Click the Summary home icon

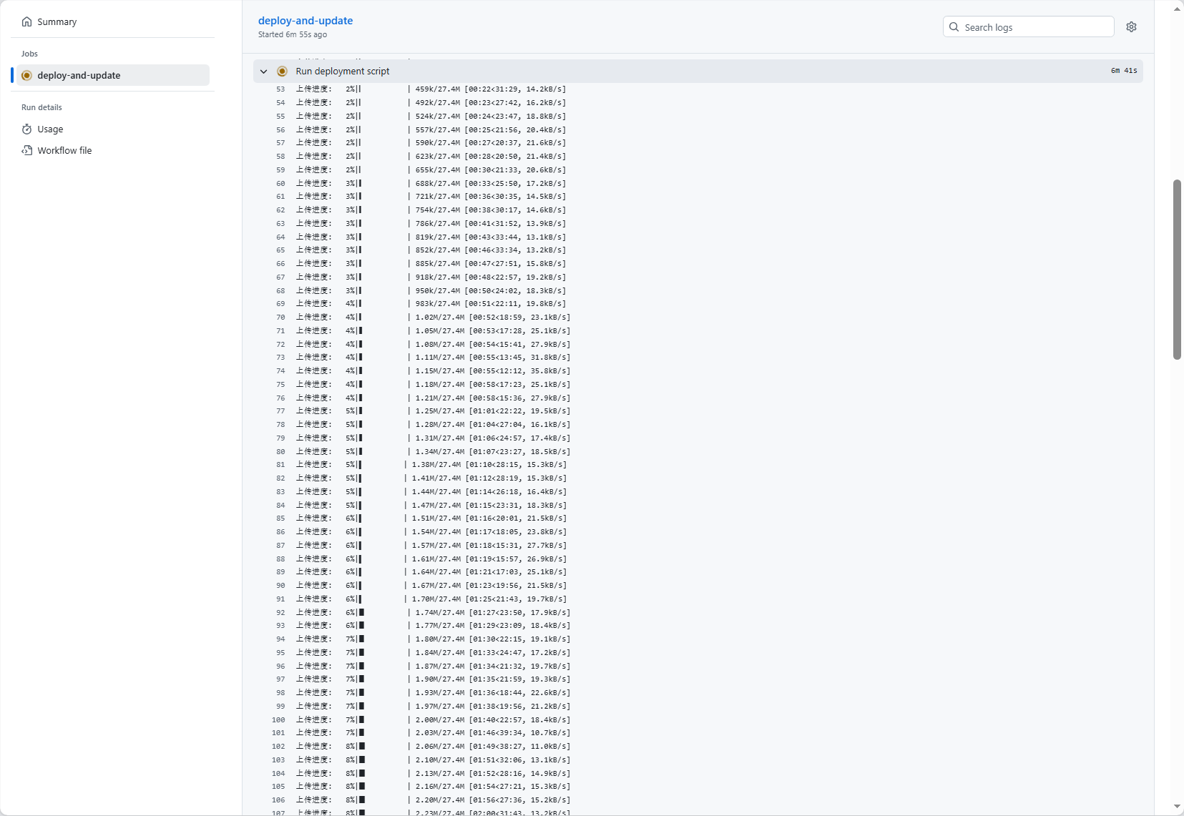tap(26, 22)
